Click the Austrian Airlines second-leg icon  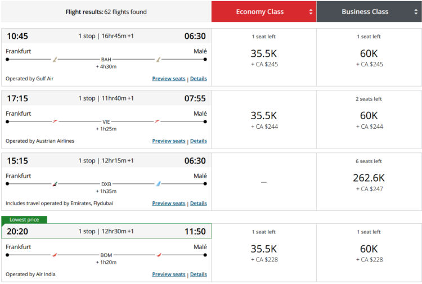coord(158,121)
